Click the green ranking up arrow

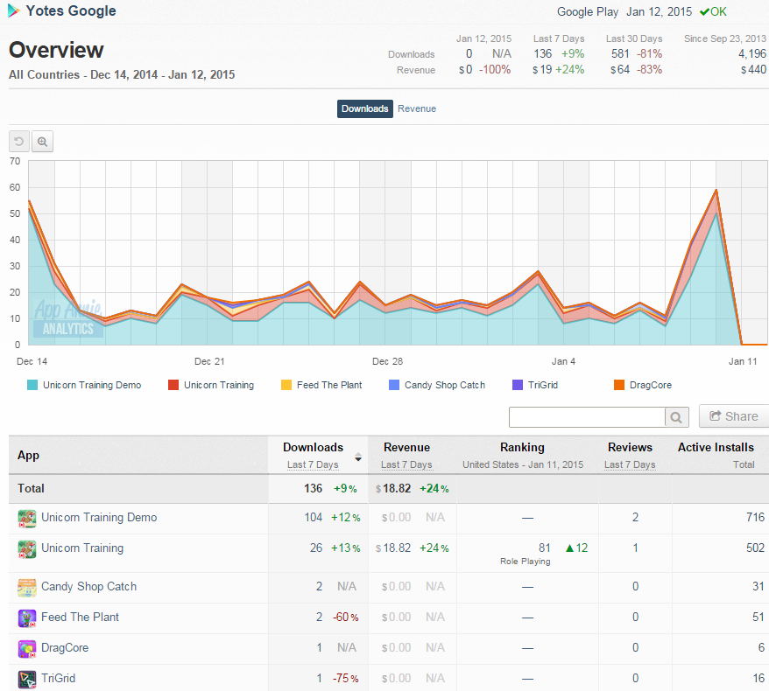(569, 548)
